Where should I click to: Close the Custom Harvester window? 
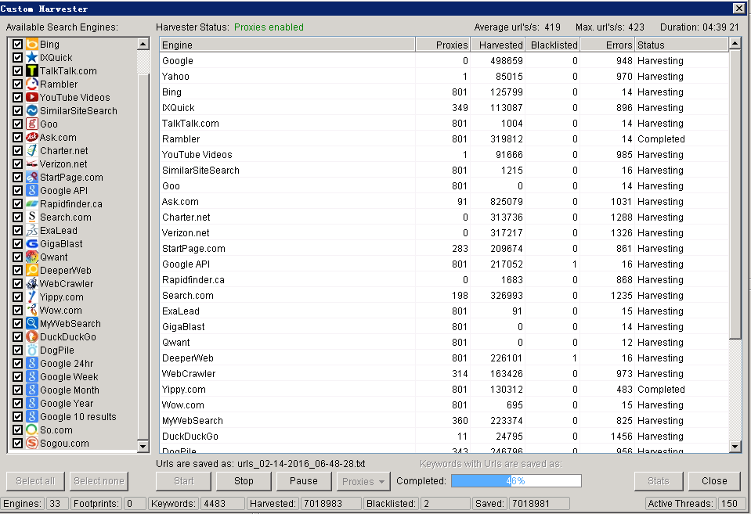pos(738,8)
